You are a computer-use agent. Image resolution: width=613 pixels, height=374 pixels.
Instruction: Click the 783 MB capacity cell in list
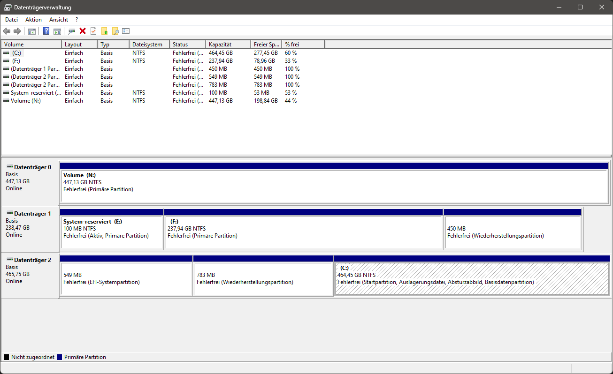[x=218, y=85]
